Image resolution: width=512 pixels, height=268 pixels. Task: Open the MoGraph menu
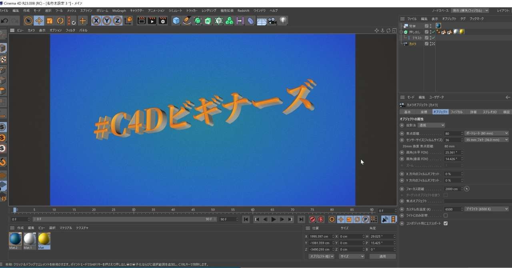[x=119, y=10]
